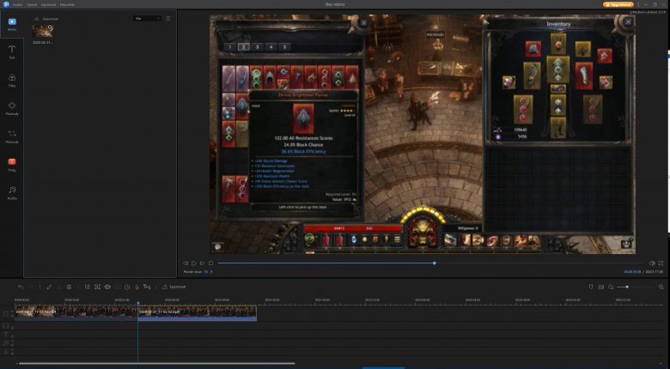Open the Překryvy (overlays) panel
The width and height of the screenshot is (670, 369).
click(x=12, y=108)
